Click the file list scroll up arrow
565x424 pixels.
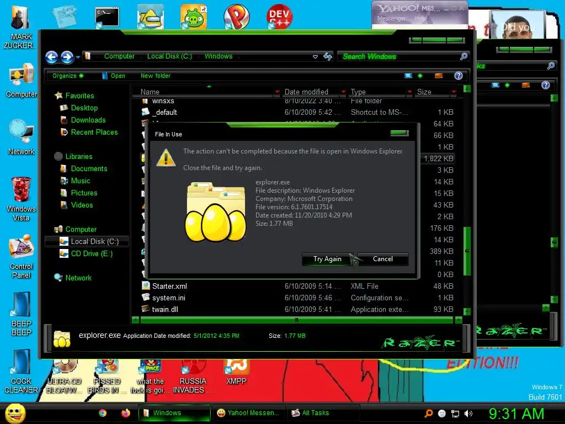pyautogui.click(x=467, y=89)
